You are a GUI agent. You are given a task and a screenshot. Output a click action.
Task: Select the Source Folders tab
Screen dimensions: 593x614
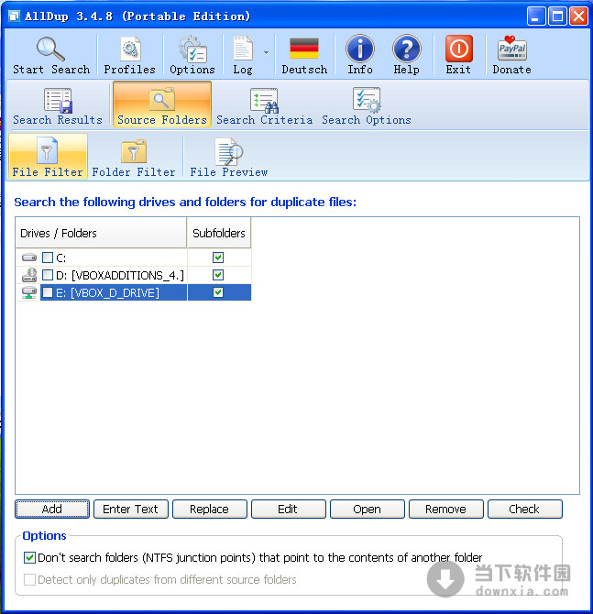pos(162,104)
